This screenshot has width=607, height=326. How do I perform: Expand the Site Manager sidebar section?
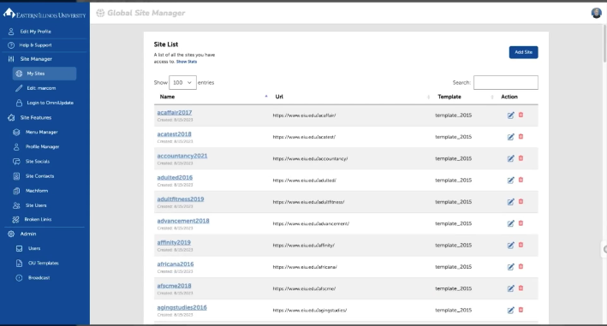click(x=36, y=59)
